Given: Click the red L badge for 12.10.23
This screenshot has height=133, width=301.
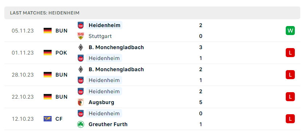Looking at the screenshot, I should tap(290, 119).
